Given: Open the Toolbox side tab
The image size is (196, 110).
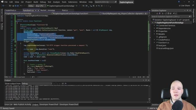Looking at the screenshot, I should (2, 26).
